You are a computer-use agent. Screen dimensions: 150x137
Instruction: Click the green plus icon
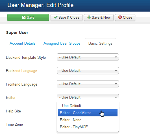click(x=89, y=17)
